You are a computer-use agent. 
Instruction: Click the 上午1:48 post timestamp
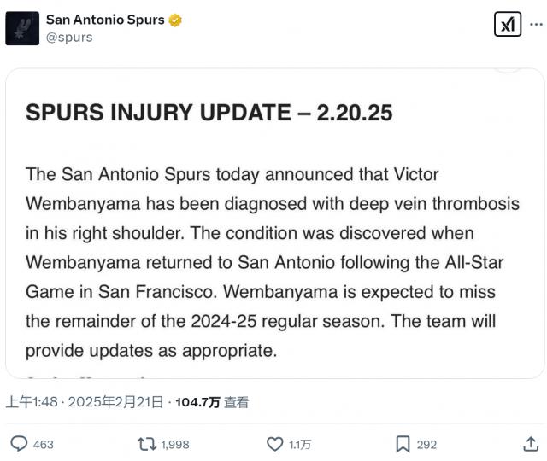29,402
